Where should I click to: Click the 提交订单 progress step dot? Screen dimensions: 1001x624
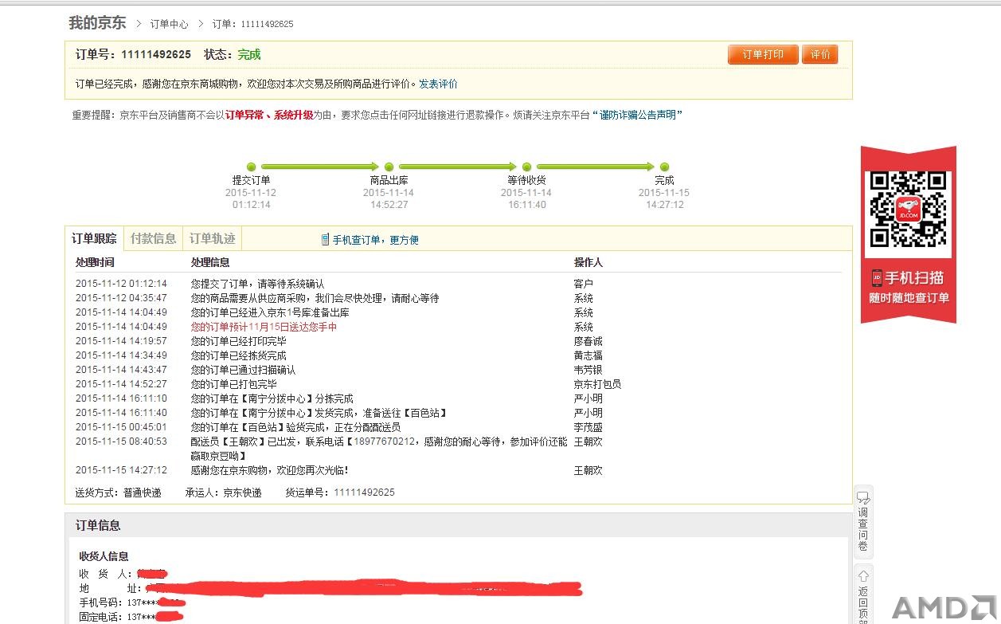(252, 167)
